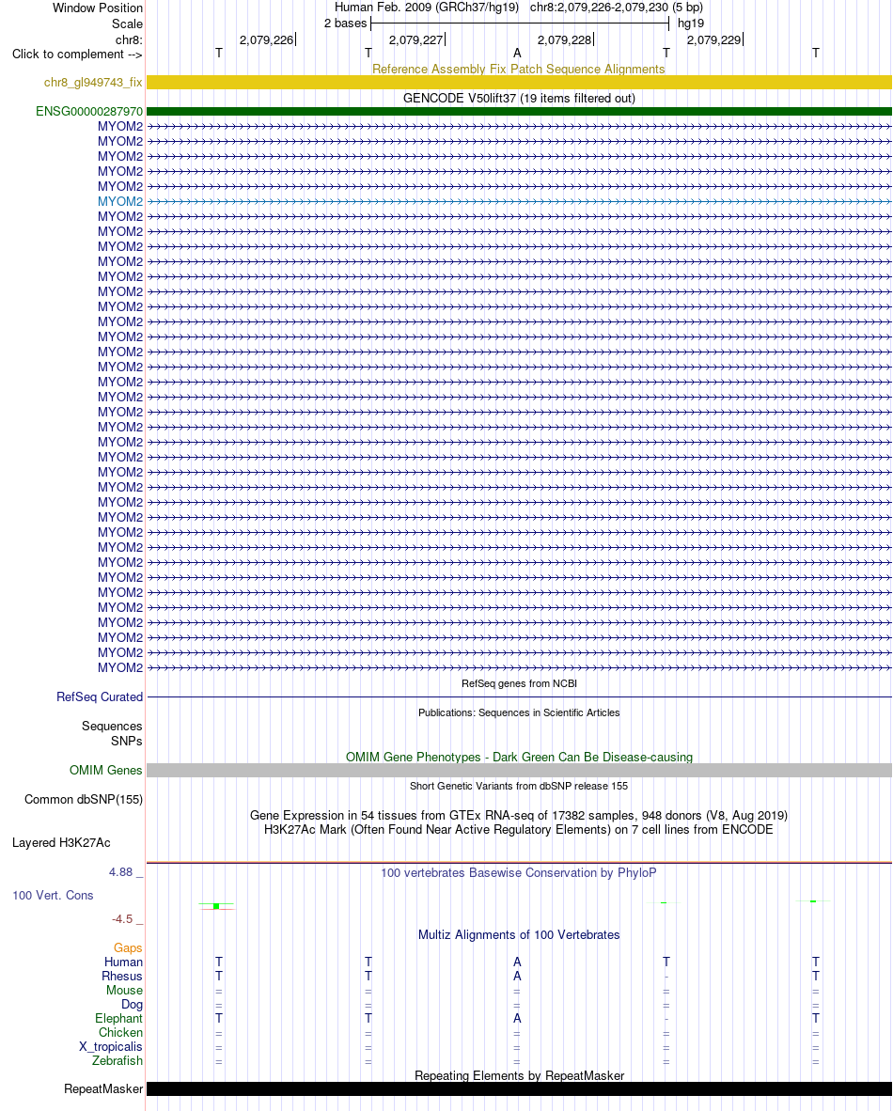Screen dimensions: 893x1111
Task: Open 'Repeating Elements by RepeatMasker' title
Action: (x=519, y=1075)
